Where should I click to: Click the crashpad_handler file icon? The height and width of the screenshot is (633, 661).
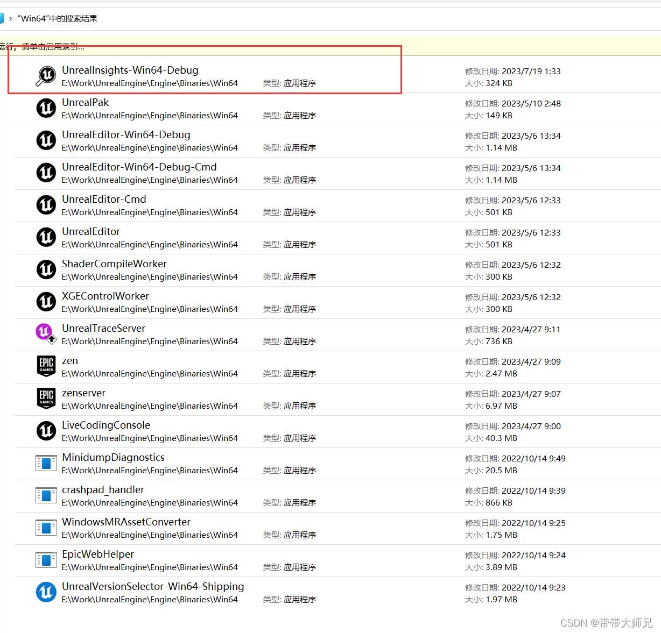coord(46,495)
